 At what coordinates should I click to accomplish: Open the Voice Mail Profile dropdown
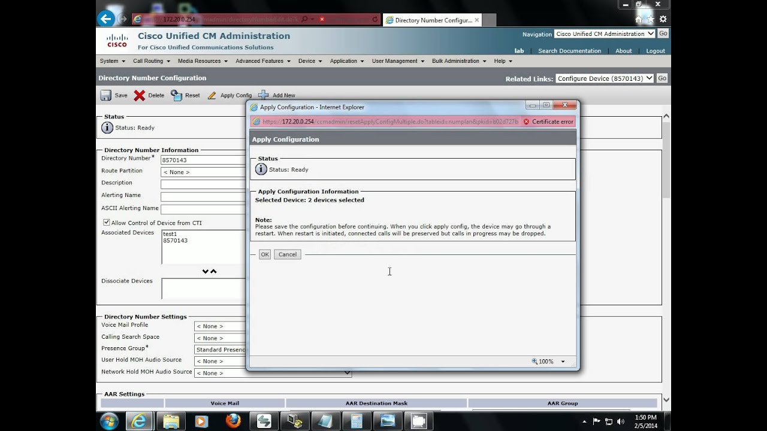pos(220,326)
